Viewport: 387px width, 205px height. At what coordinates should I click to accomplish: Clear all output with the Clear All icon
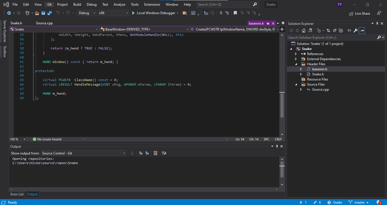(x=155, y=153)
